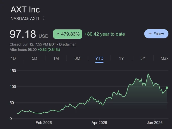Click the After hours 98.00 text
The width and height of the screenshot is (172, 129).
23,50
